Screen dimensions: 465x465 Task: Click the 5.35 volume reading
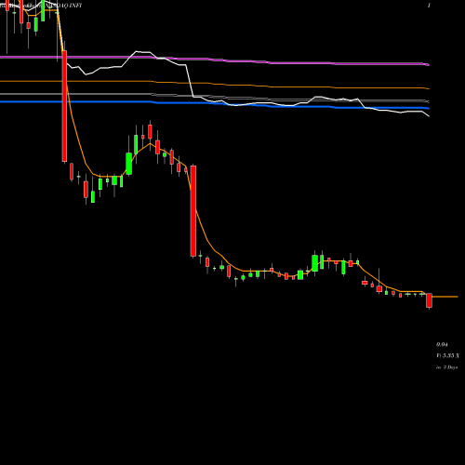point(448,355)
